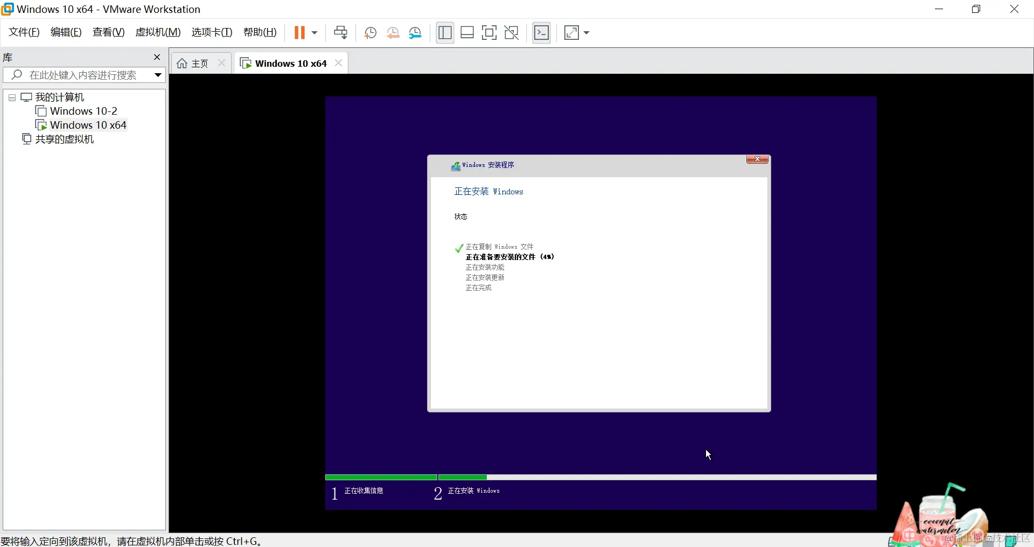
Task: Click the 正在复制 Windows 文件 step
Action: click(x=499, y=247)
